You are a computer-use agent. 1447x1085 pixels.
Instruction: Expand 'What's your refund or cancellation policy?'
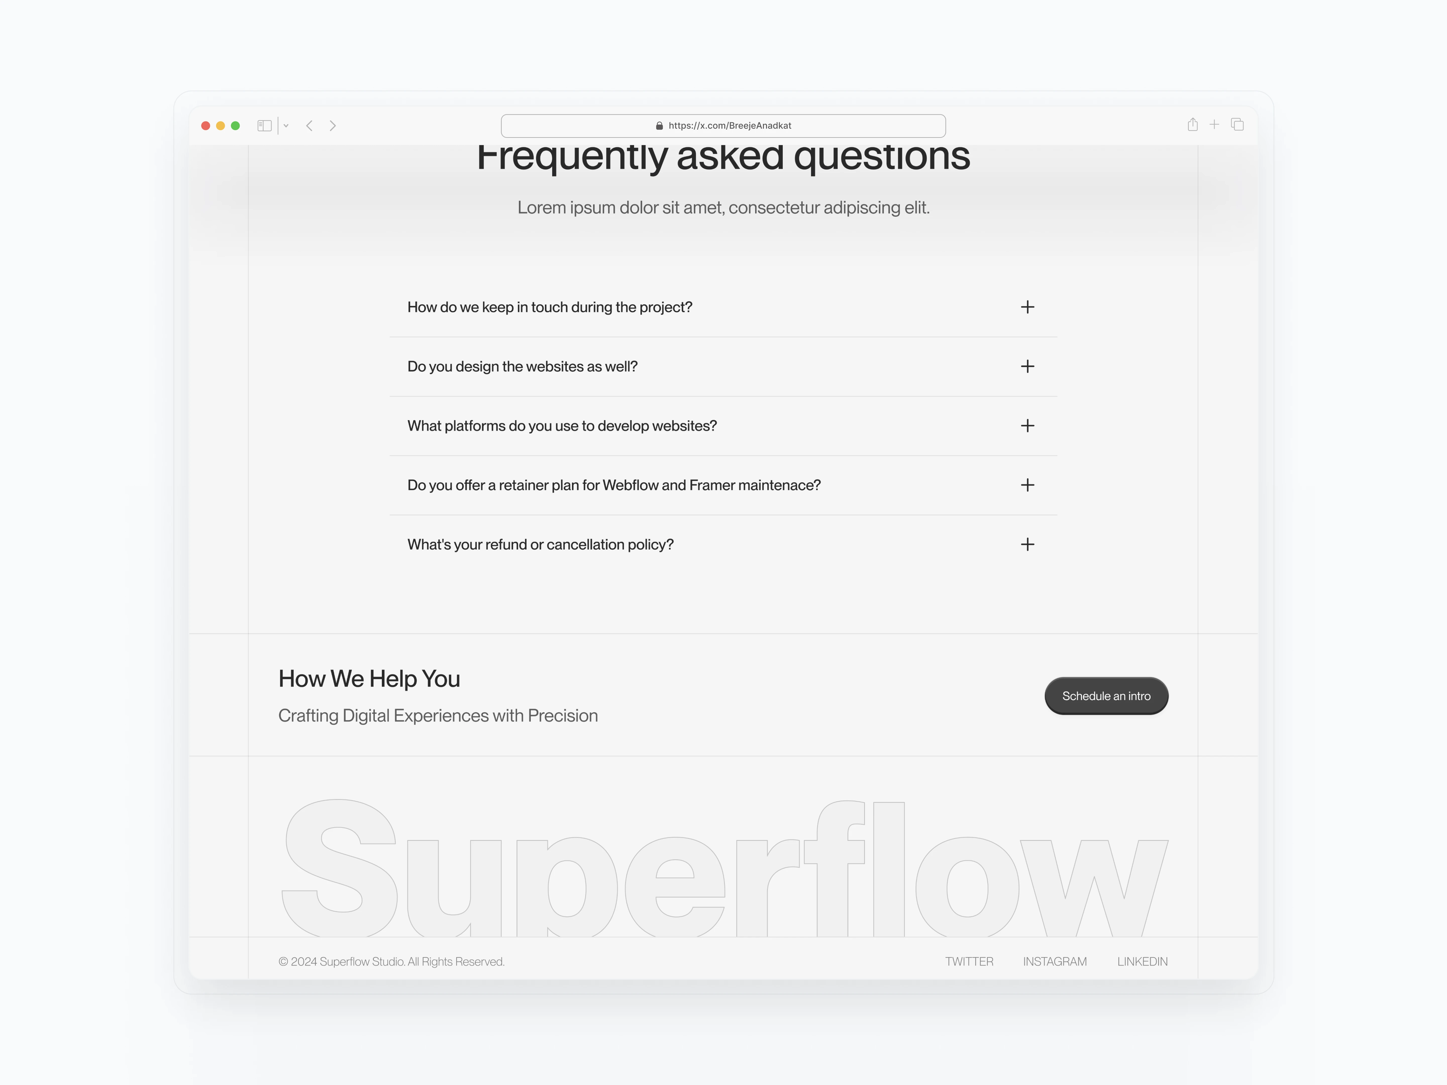[x=1026, y=544]
